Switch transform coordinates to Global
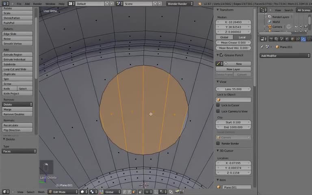Image resolution: width=312 pixels, height=195 pixels. 224,37
